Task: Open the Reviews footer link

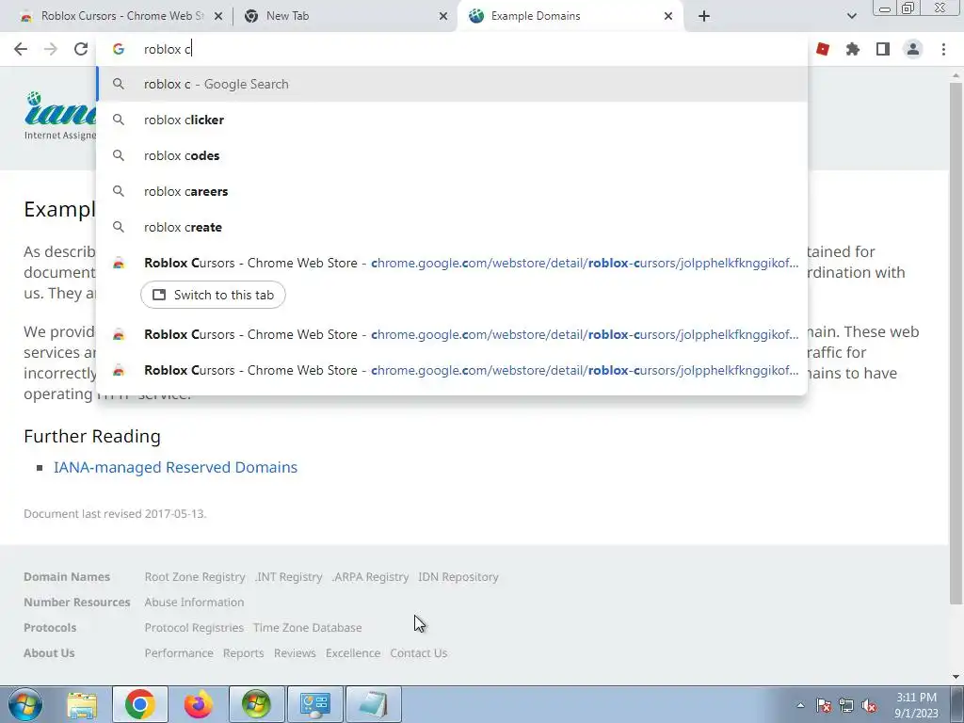Action: pyautogui.click(x=295, y=653)
